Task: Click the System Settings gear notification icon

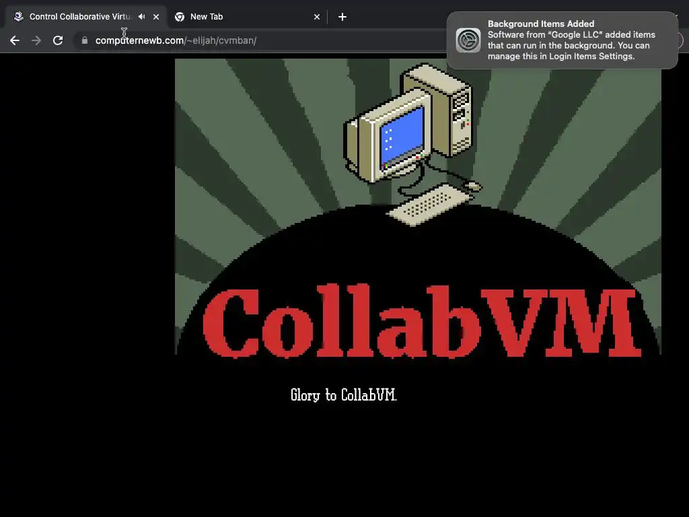Action: (468, 40)
